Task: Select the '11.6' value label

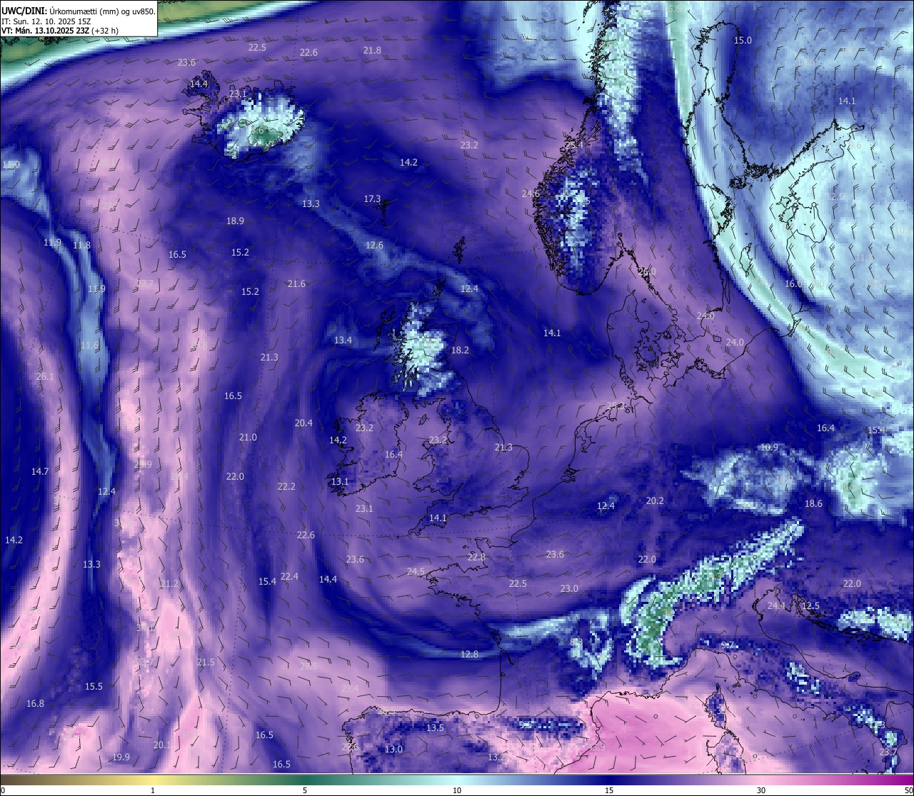Action: tap(89, 346)
